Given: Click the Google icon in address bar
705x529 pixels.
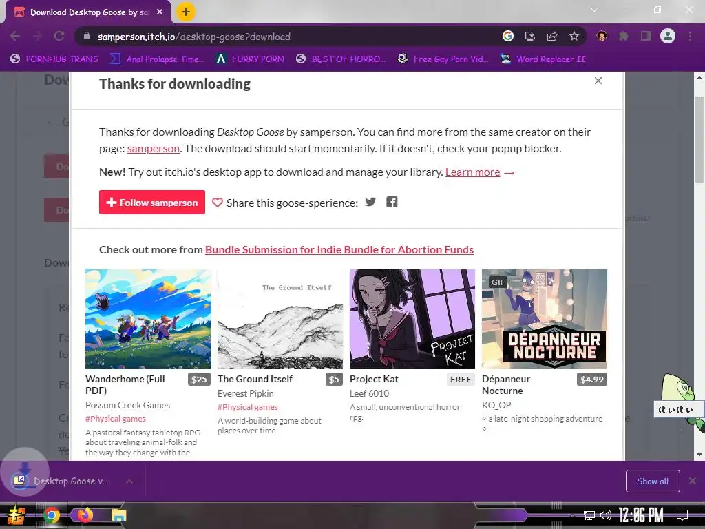Looking at the screenshot, I should [508, 36].
